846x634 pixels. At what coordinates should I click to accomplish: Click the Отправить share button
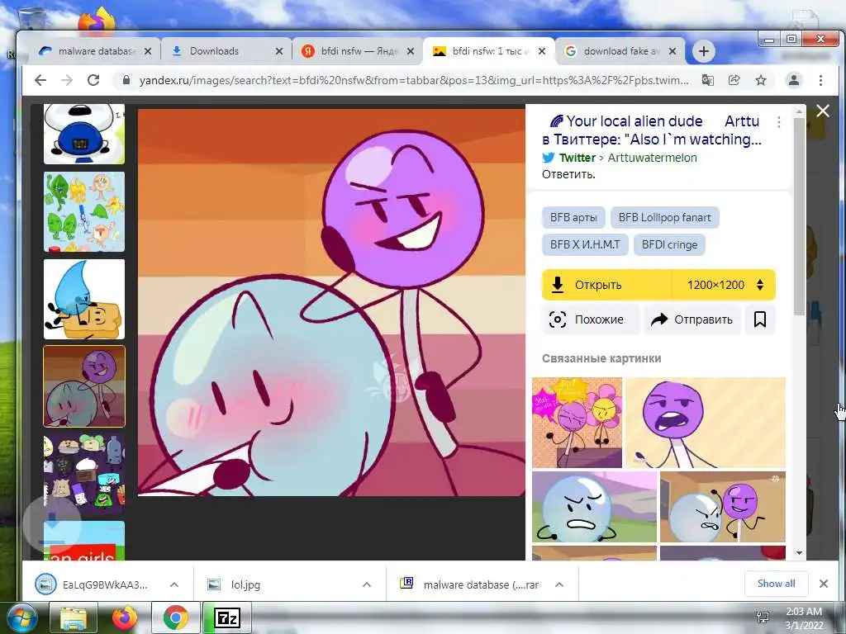pos(692,319)
